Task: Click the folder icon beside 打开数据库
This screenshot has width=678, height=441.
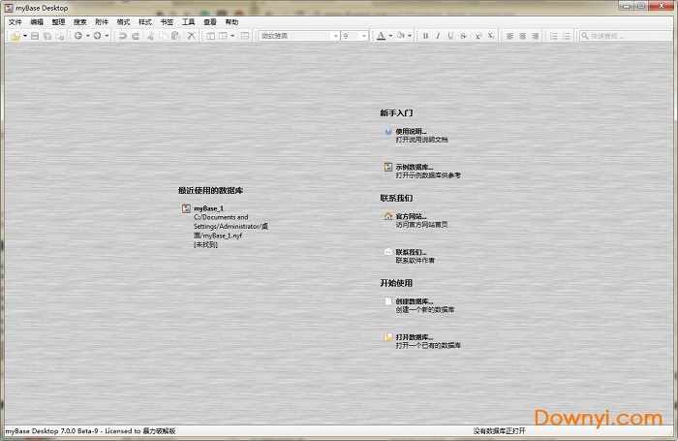Action: tap(387, 337)
